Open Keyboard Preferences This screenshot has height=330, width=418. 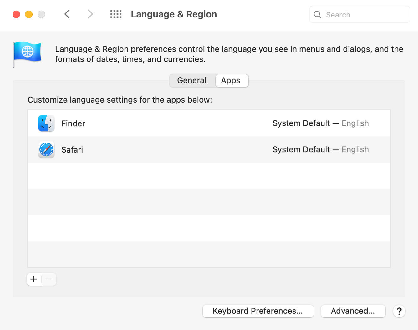coord(258,311)
